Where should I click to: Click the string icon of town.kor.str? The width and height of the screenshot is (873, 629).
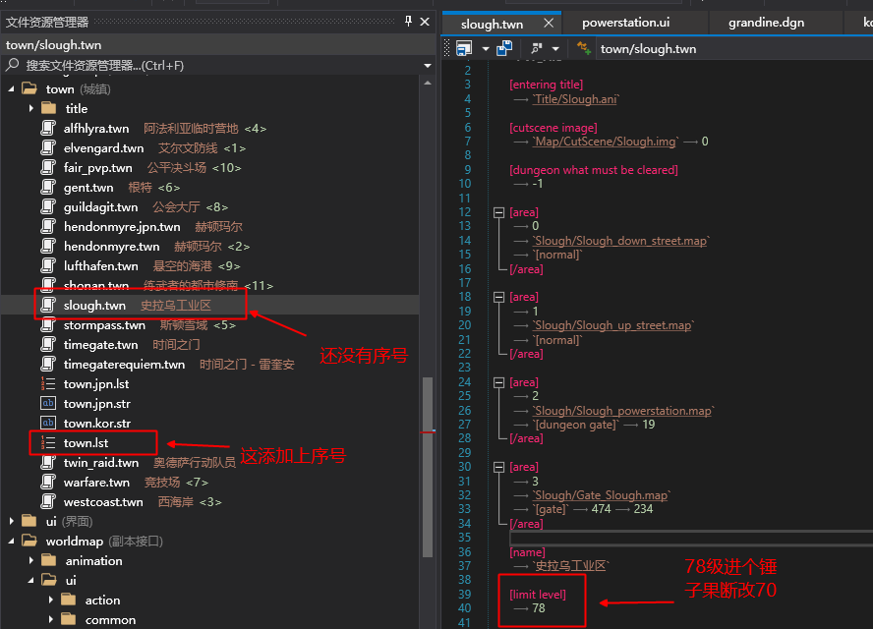(x=48, y=423)
